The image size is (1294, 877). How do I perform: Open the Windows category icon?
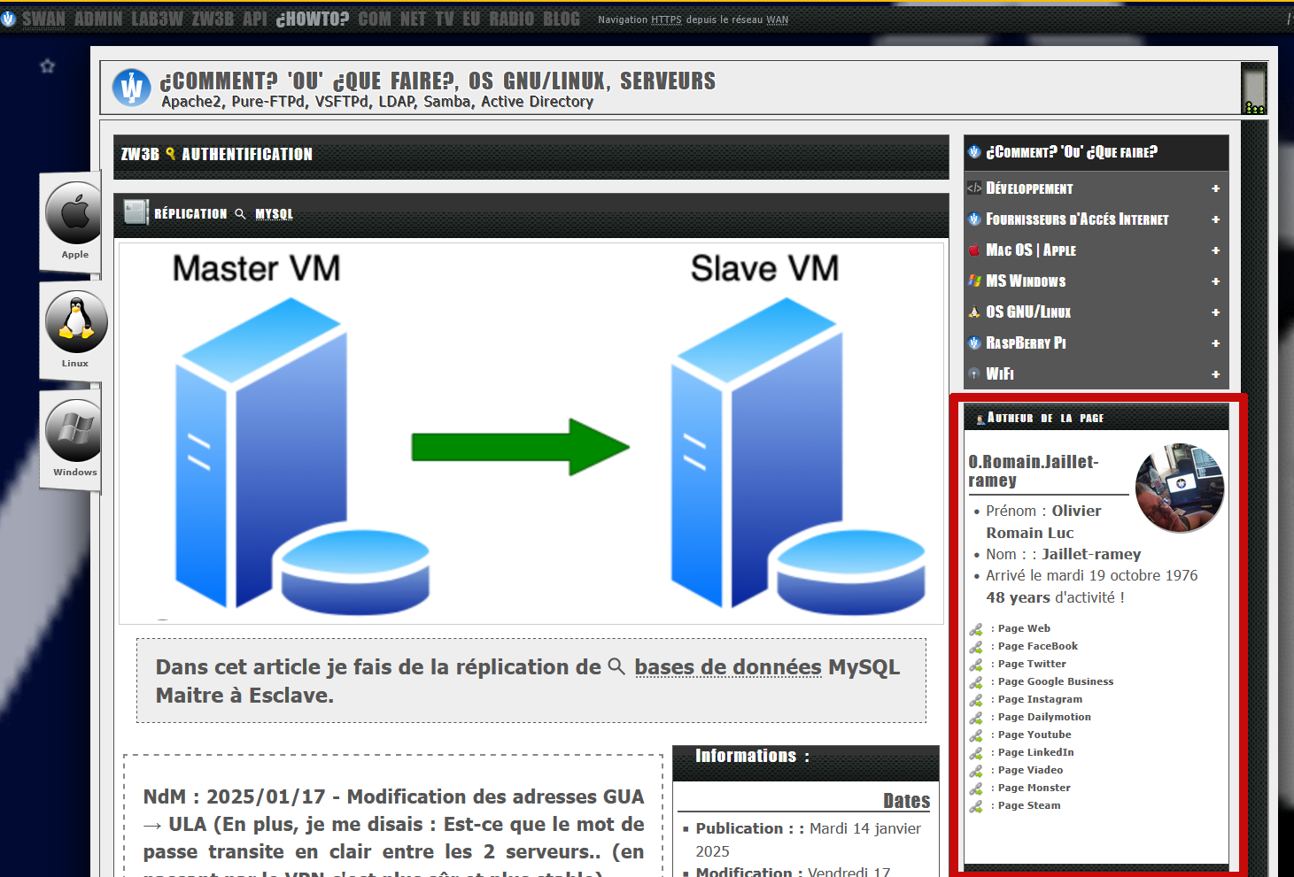pyautogui.click(x=75, y=430)
